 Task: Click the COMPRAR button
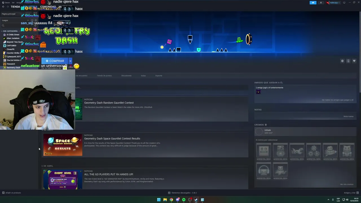click(x=55, y=61)
